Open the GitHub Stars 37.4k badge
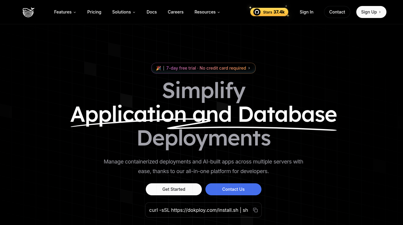This screenshot has height=225, width=403. click(269, 12)
